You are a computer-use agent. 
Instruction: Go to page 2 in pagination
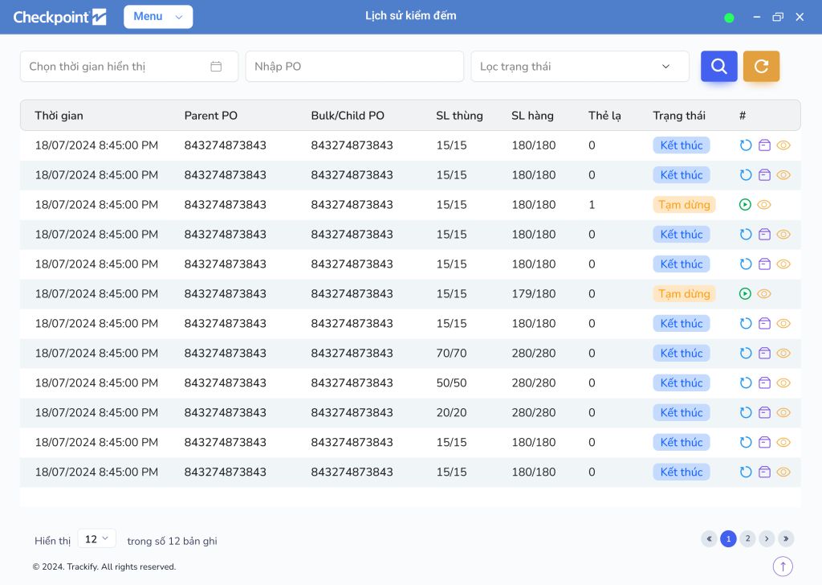point(747,539)
